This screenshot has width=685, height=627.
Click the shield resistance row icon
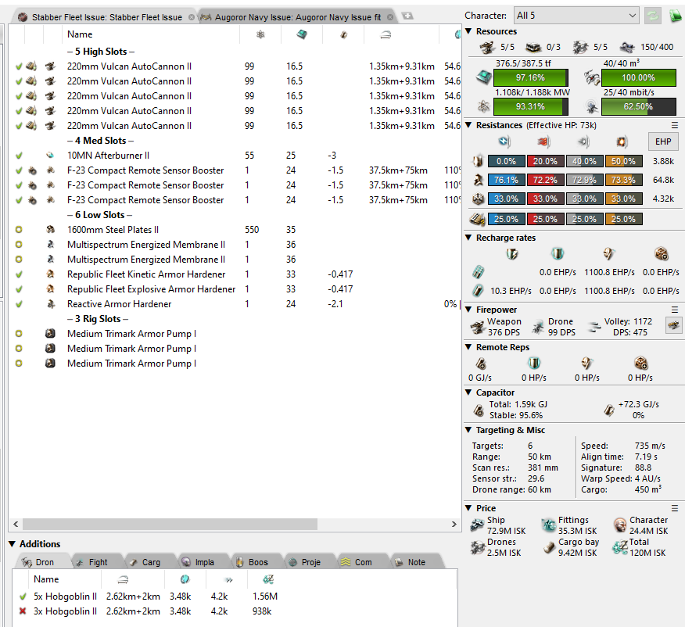coord(479,161)
